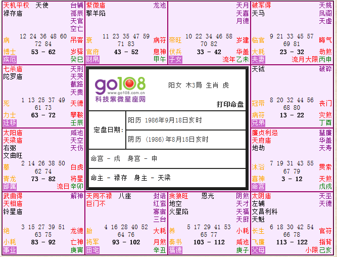Click the 福德 palace tag
Image resolution: width=337 pixels, height=257 pixels.
[175, 249]
